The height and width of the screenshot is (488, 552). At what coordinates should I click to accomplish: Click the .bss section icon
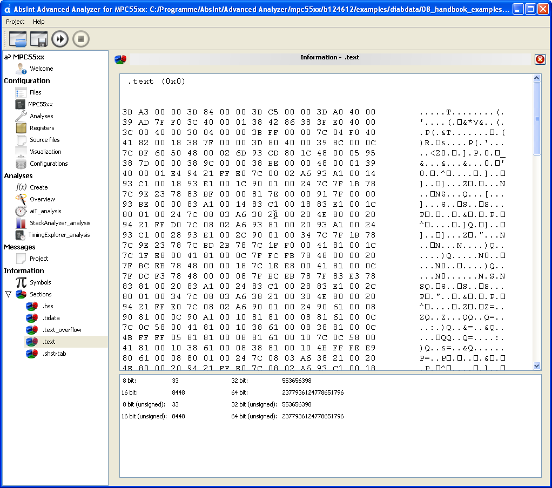[32, 306]
